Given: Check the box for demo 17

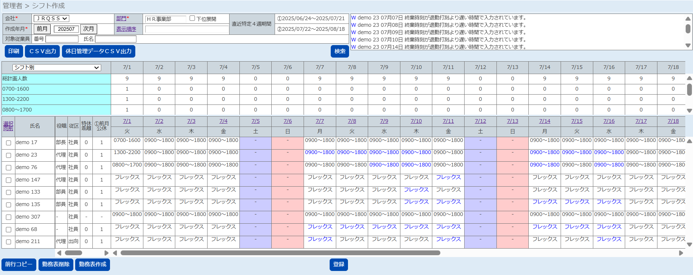Looking at the screenshot, I should click(8, 143).
